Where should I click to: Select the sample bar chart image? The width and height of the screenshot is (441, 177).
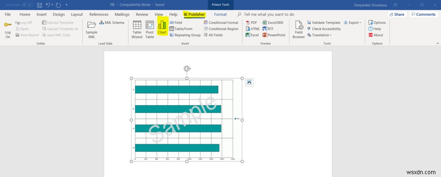point(187,120)
